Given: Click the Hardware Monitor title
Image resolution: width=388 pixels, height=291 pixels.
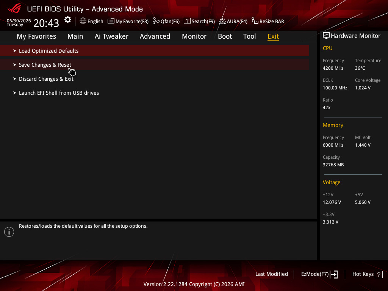Looking at the screenshot, I should 355,36.
